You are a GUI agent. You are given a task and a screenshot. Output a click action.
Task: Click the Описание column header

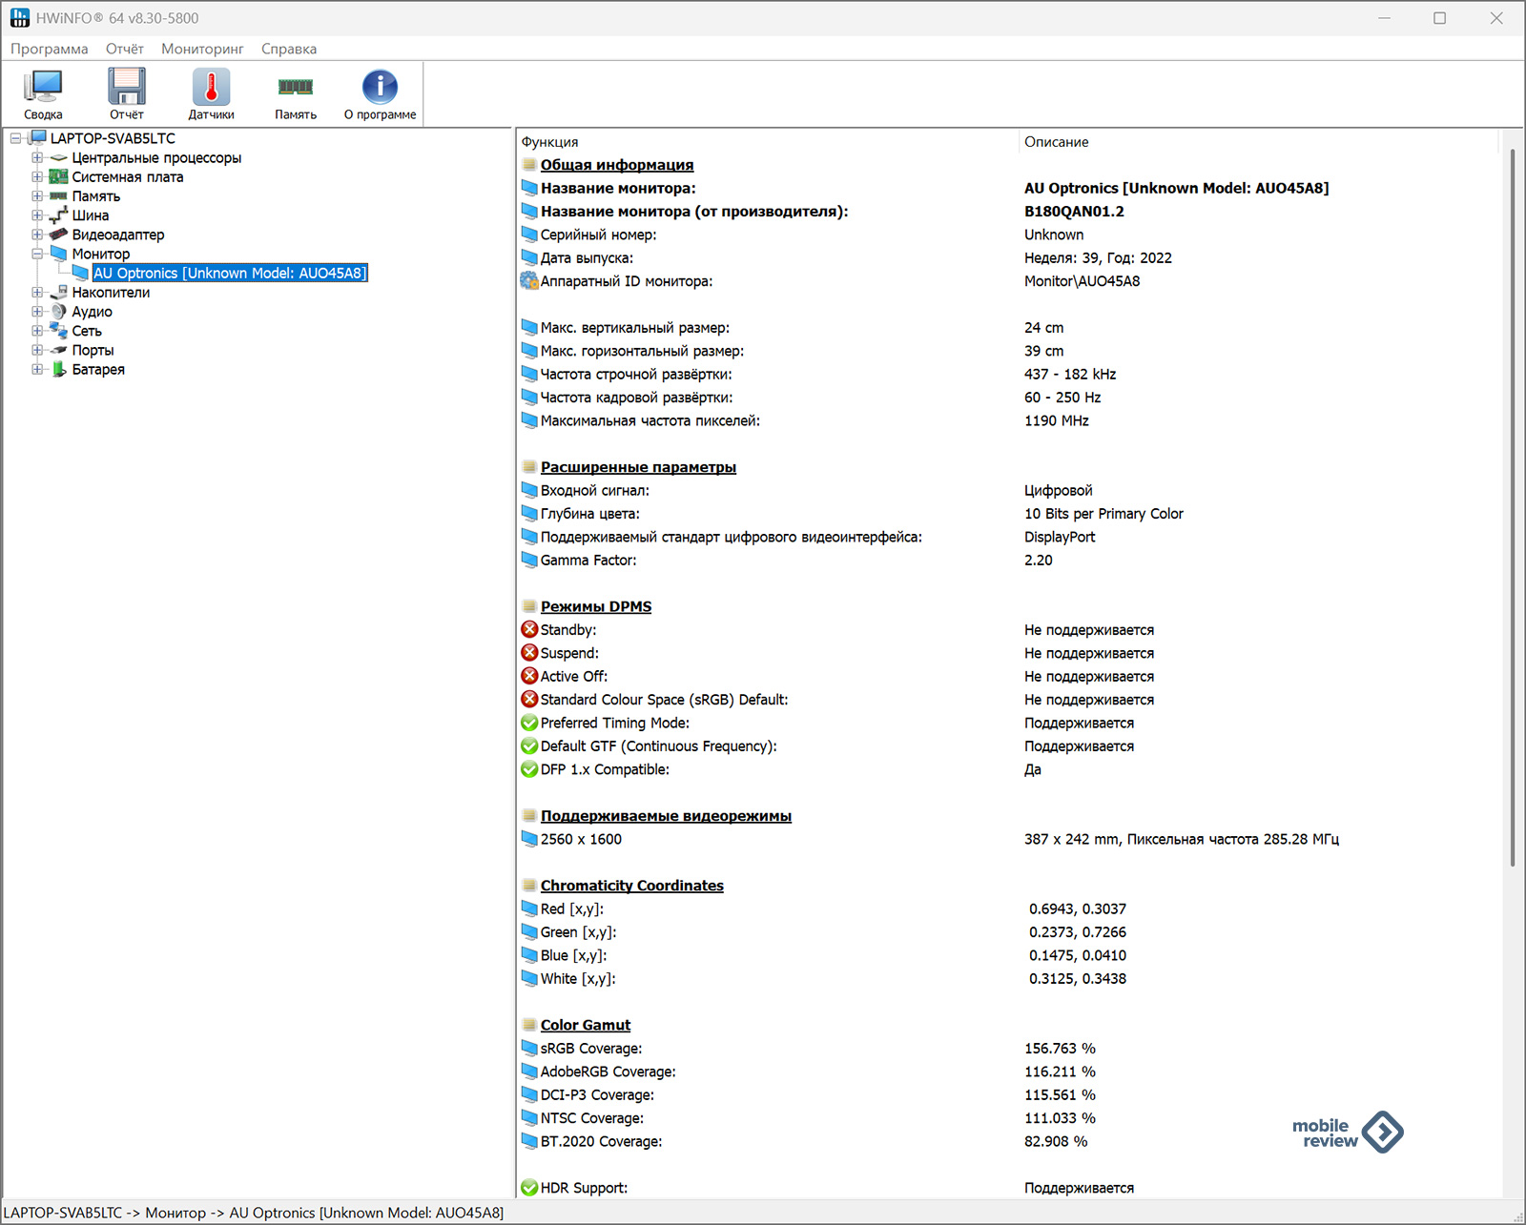tap(1057, 142)
